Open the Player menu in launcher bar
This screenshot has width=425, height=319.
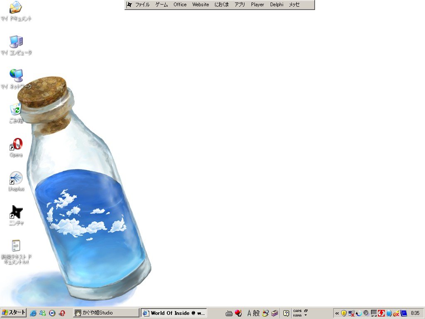coord(257,5)
